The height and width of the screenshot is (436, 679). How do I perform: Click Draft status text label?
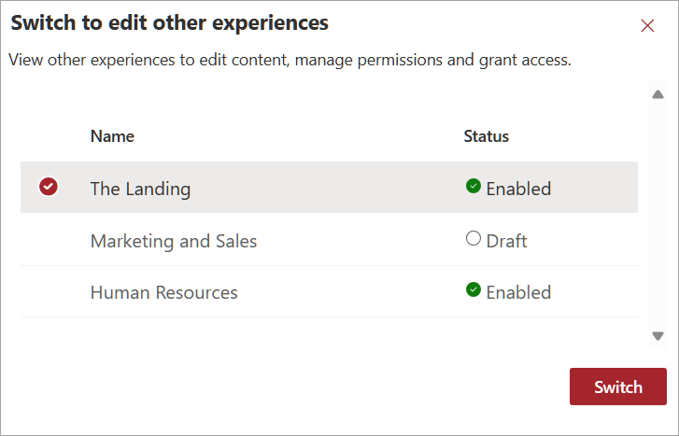point(506,241)
